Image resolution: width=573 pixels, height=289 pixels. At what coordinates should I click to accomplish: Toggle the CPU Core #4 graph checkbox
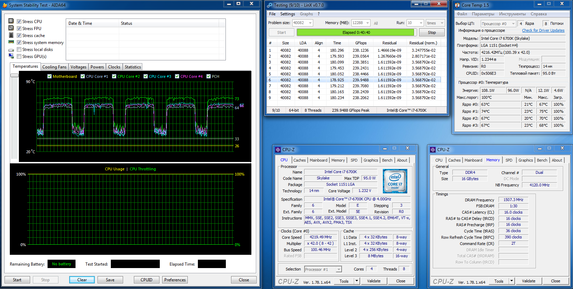[x=177, y=76]
